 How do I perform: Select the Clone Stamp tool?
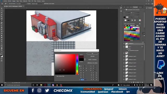pos(2,27)
